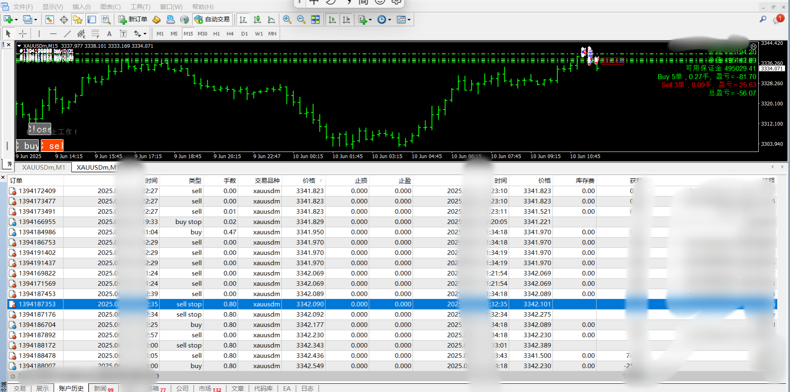Viewport: 790px width, 392px height.
Task: Click the 新订单 new order button
Action: tap(133, 19)
